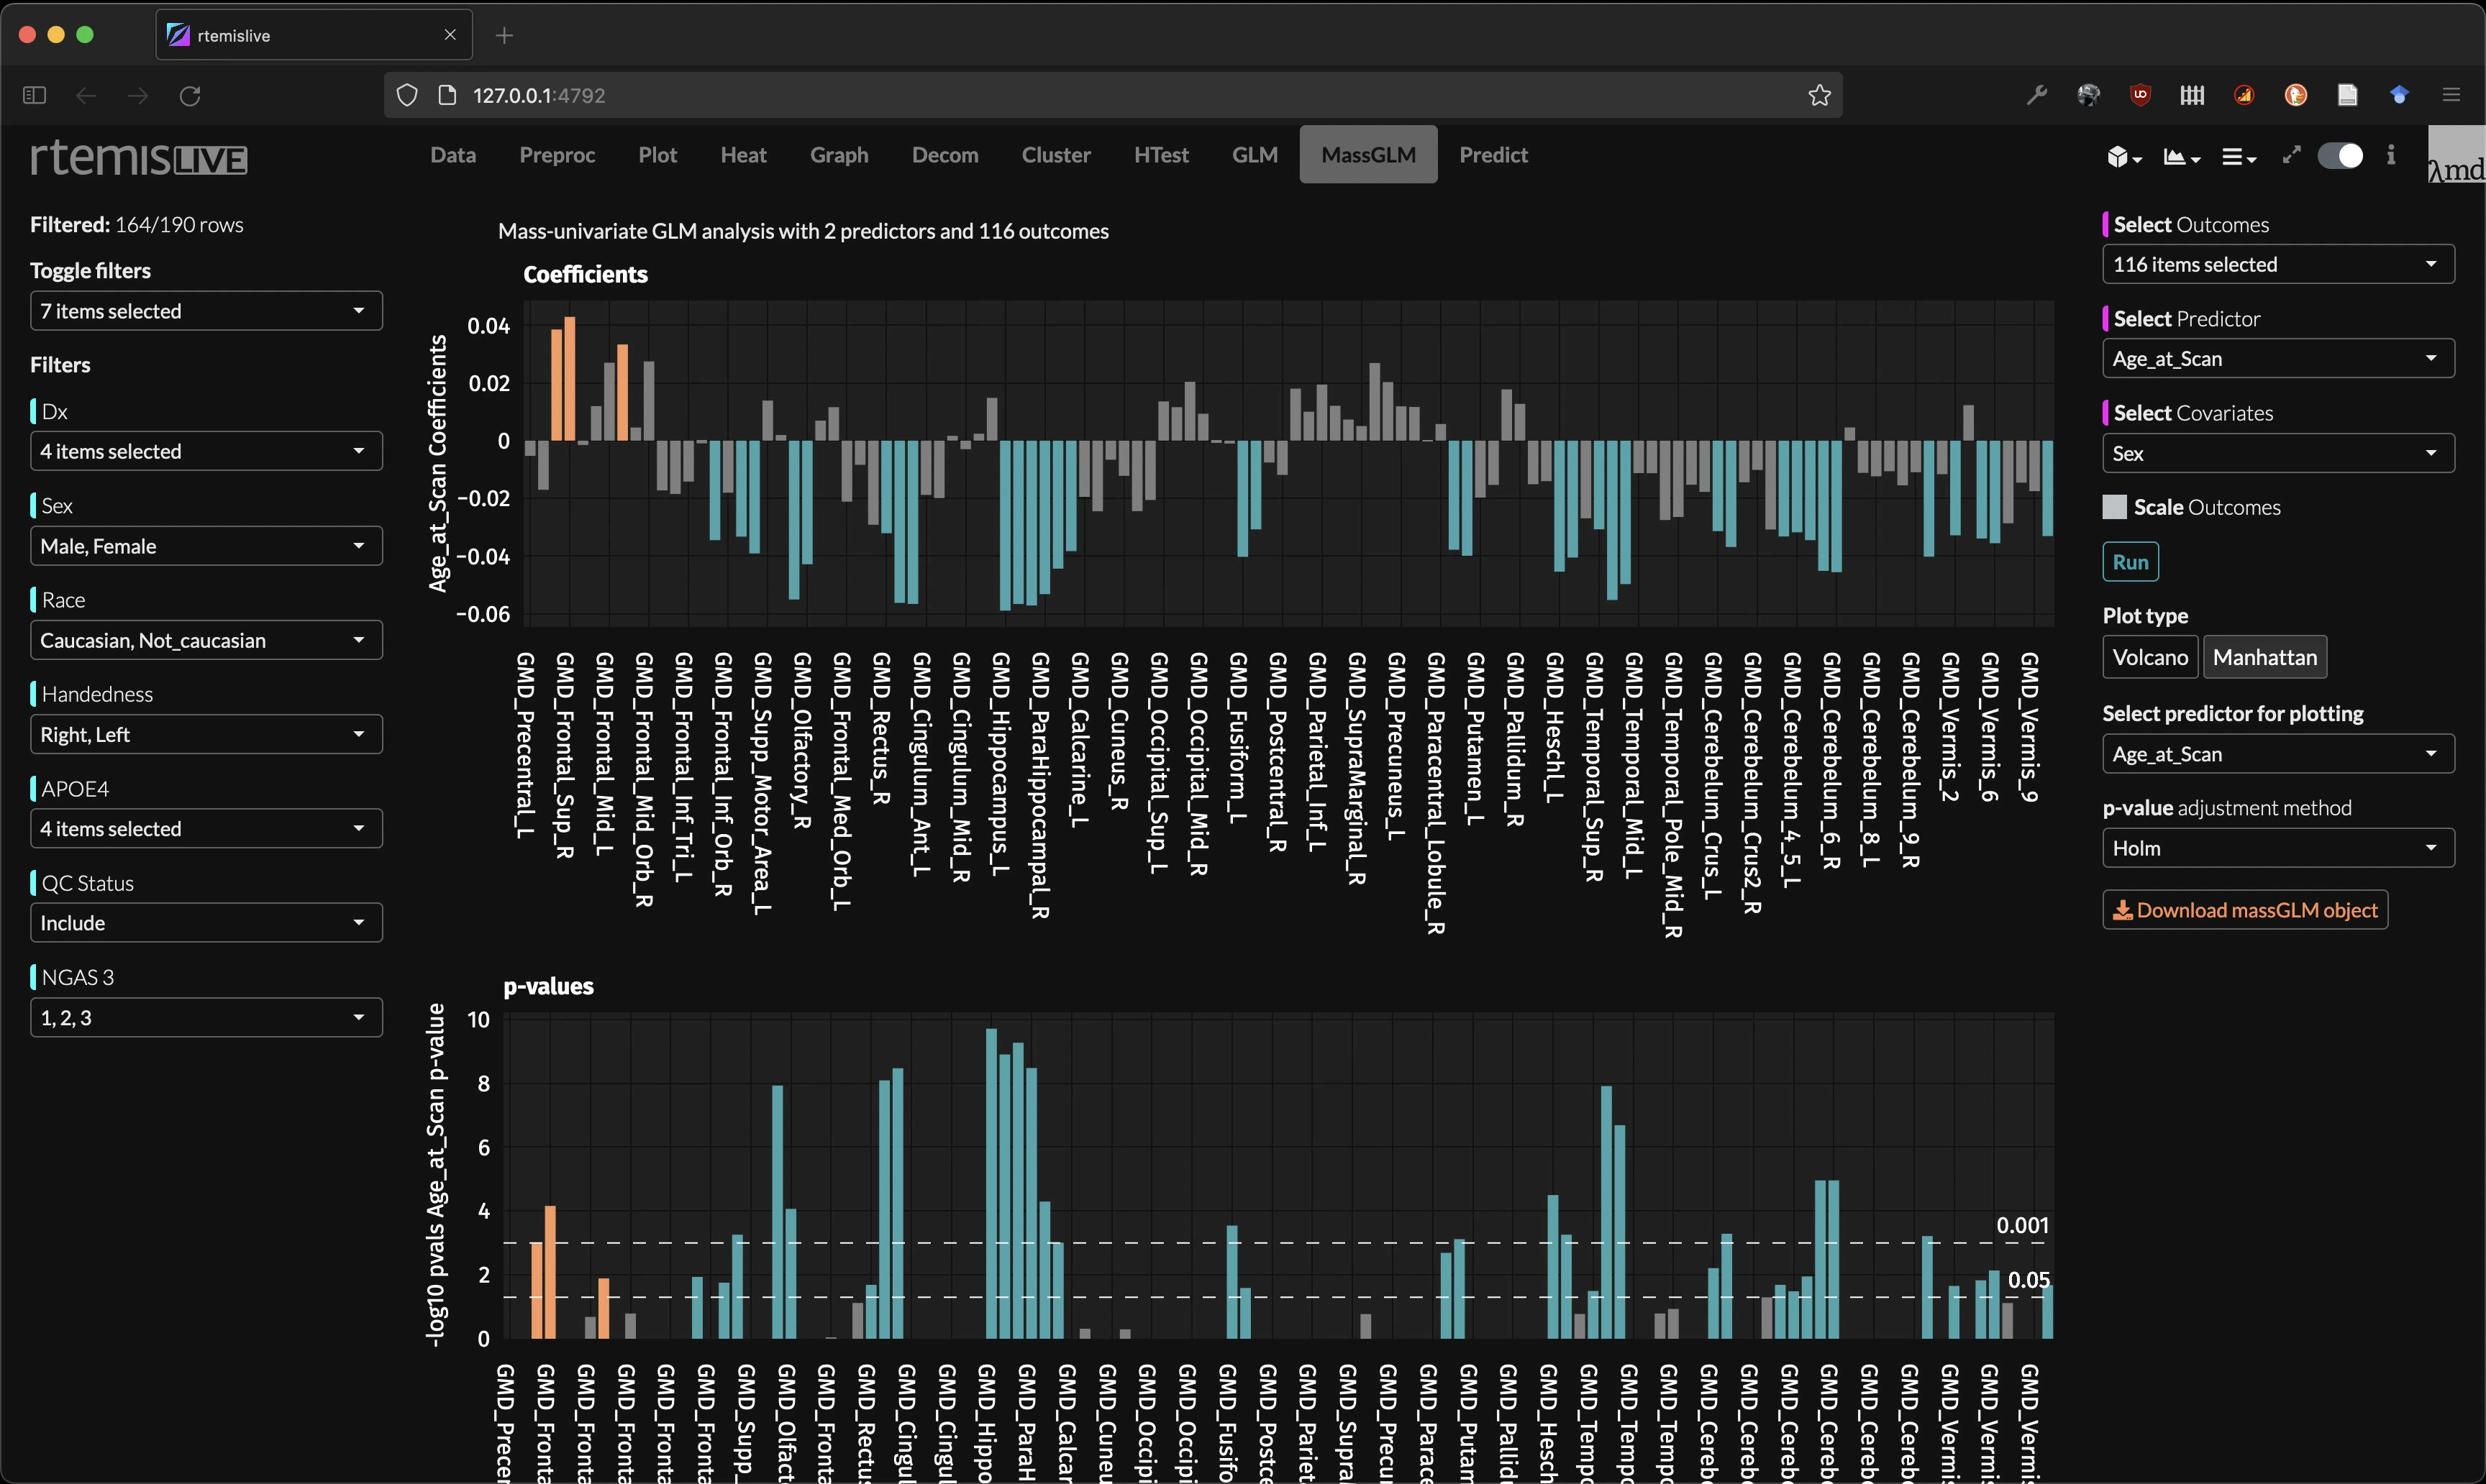Switch to the Data tab
The width and height of the screenshot is (2486, 1484).
[x=452, y=155]
